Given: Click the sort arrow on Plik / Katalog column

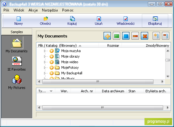Looking at the screenshot, I should (x=80, y=46).
